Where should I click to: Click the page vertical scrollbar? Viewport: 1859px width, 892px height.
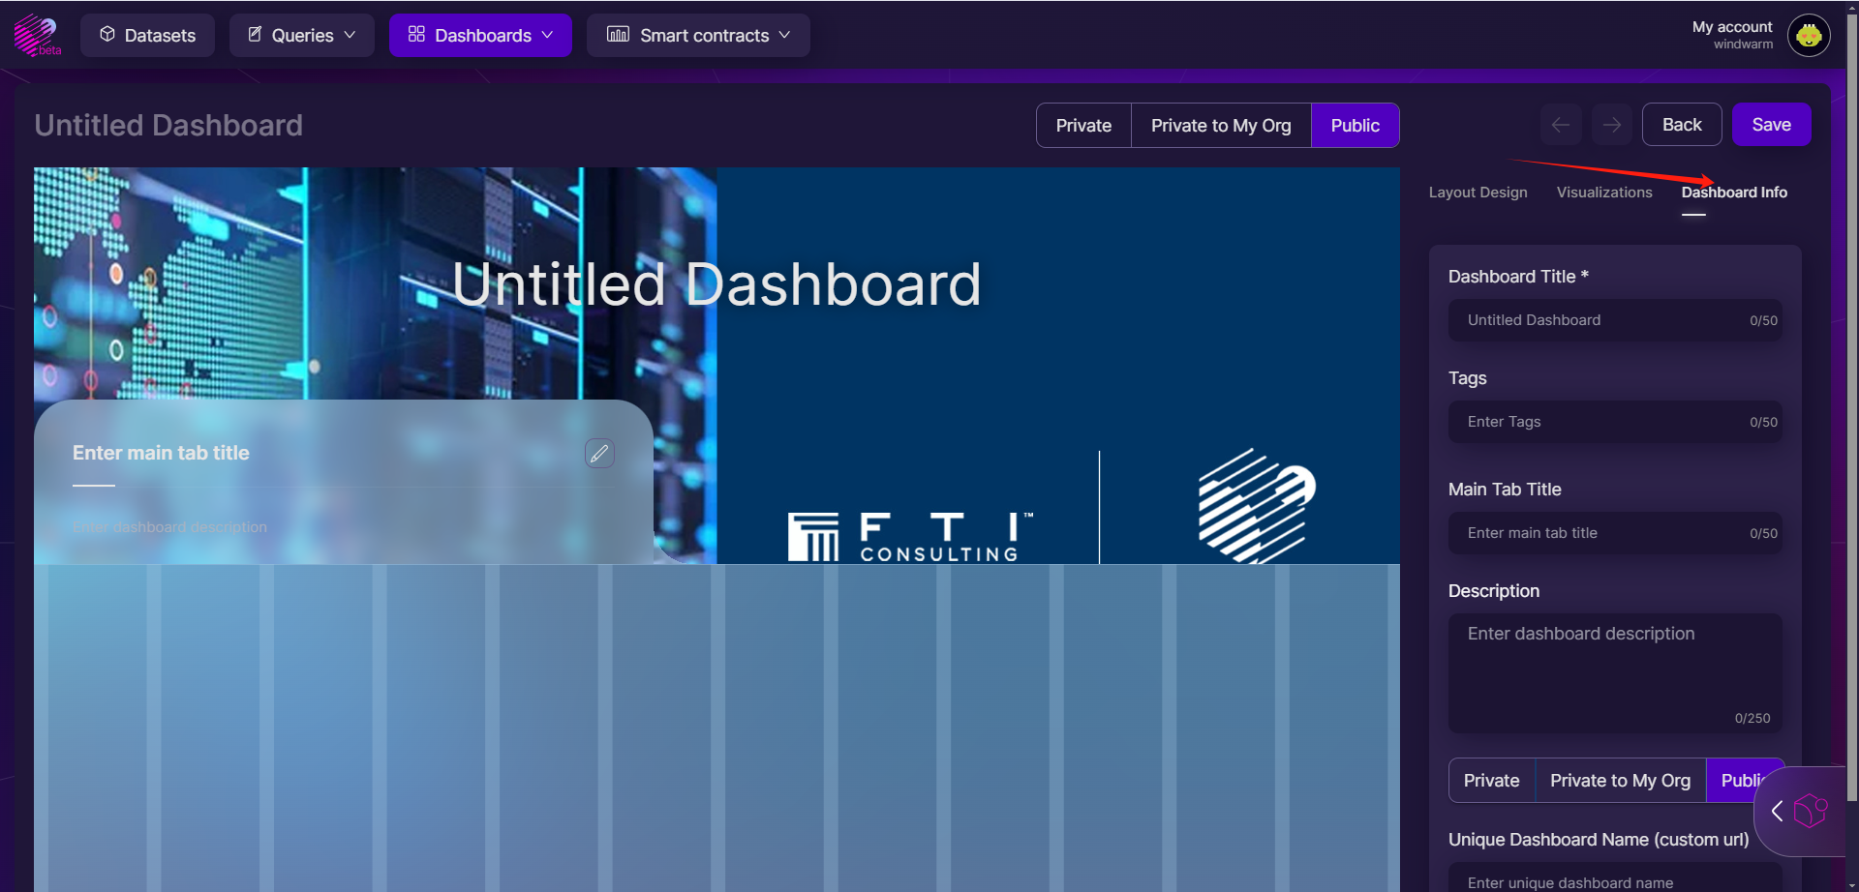pyautogui.click(x=1851, y=387)
